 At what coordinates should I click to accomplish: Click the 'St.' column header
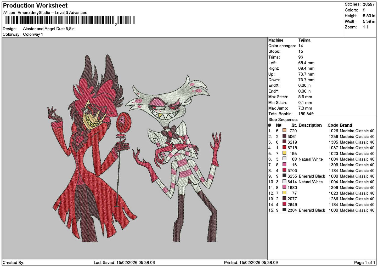coord(294,125)
